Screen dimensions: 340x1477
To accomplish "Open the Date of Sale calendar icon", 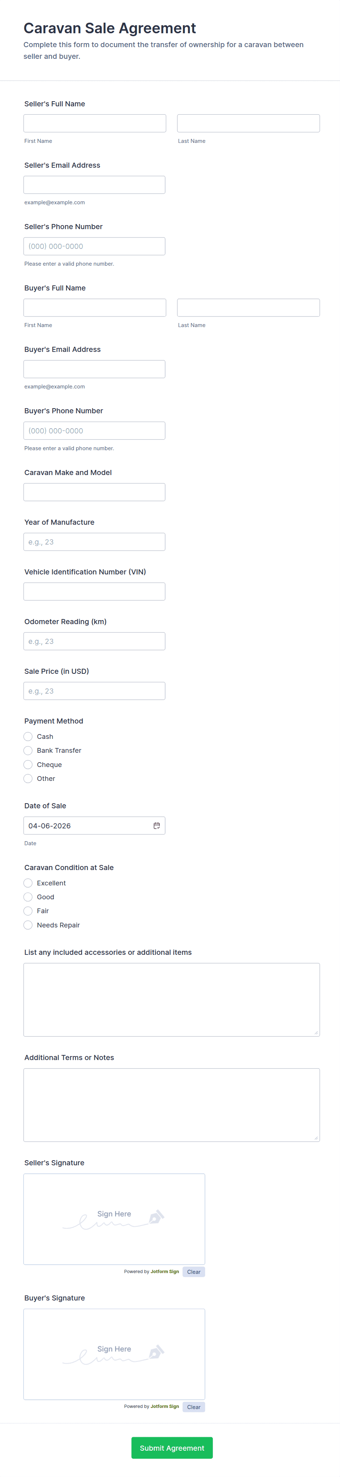I will coord(156,826).
